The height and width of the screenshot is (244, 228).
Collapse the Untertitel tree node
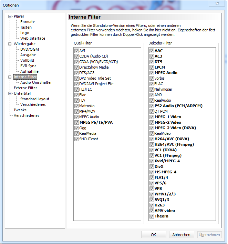(10, 93)
